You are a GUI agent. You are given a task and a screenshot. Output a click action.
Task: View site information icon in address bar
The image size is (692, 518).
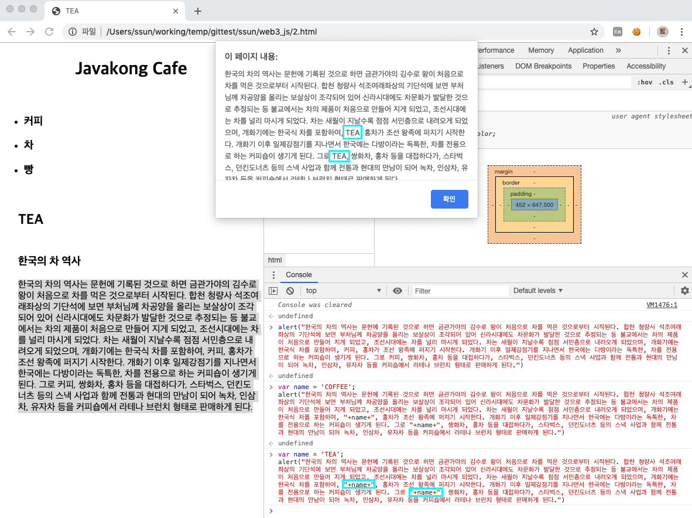click(x=73, y=32)
